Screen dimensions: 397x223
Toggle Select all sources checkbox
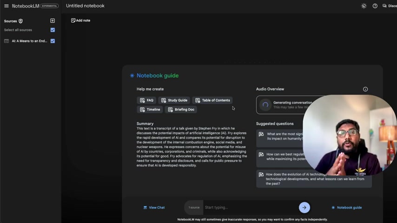click(x=53, y=30)
